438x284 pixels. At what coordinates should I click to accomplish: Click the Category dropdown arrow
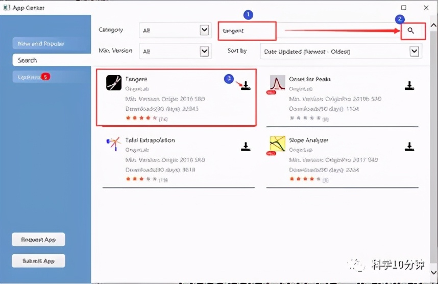click(x=204, y=30)
